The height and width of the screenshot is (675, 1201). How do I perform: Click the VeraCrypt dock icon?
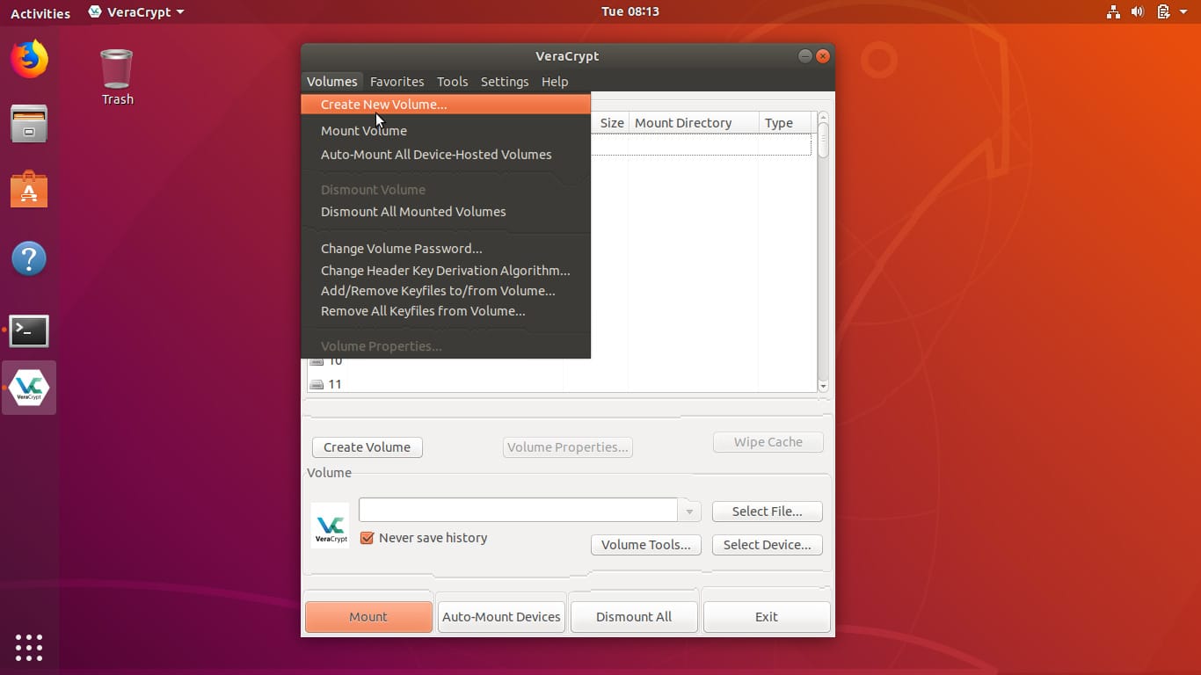click(x=29, y=388)
